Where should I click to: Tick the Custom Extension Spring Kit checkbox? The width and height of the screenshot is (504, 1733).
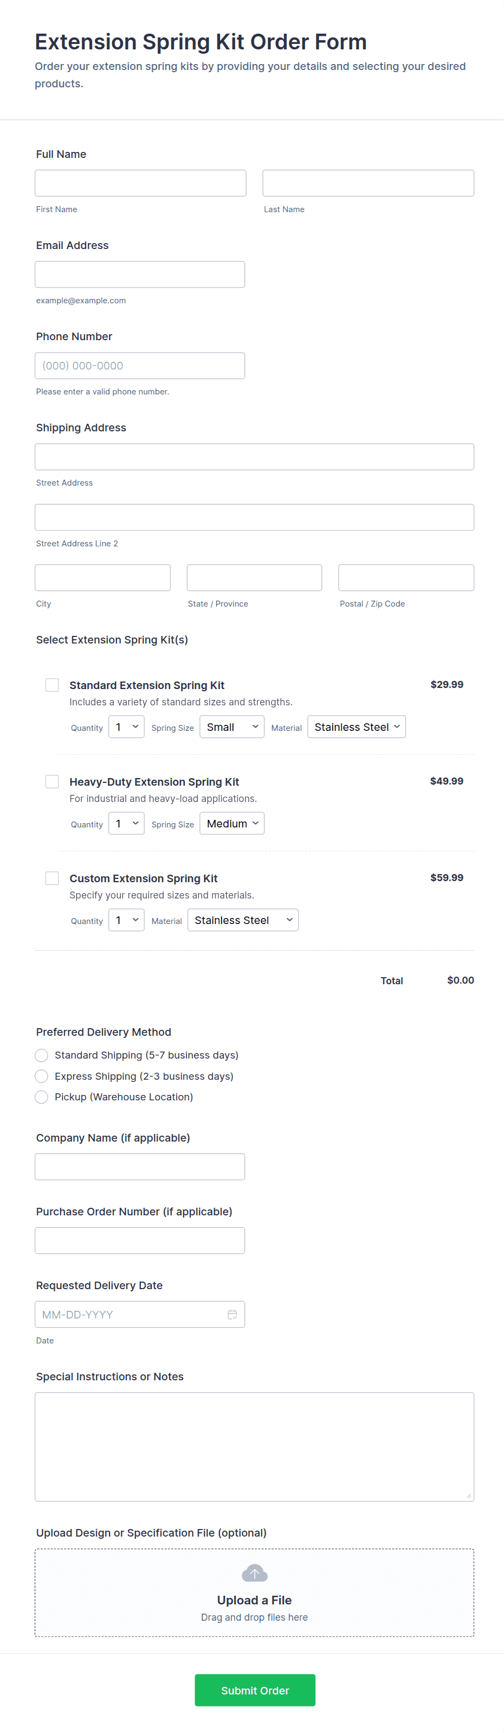51,878
